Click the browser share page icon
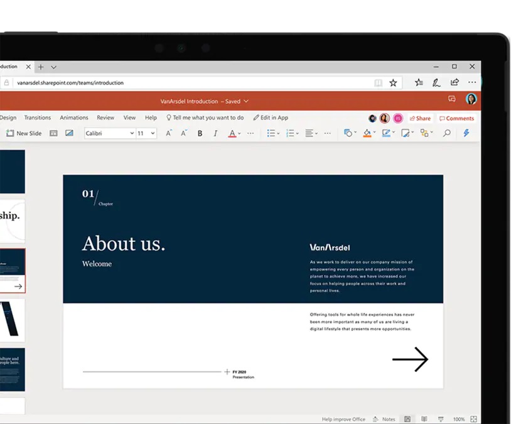 point(454,82)
